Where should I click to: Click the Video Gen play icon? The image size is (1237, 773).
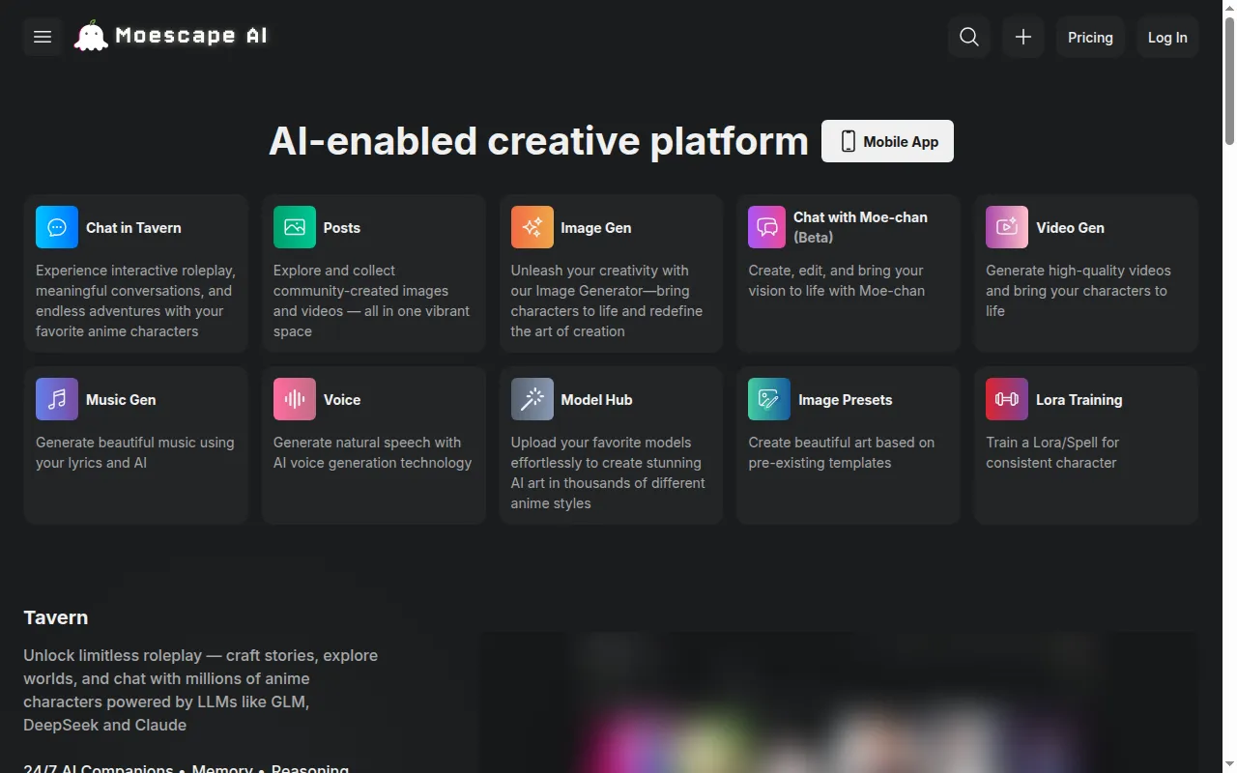click(x=1007, y=227)
